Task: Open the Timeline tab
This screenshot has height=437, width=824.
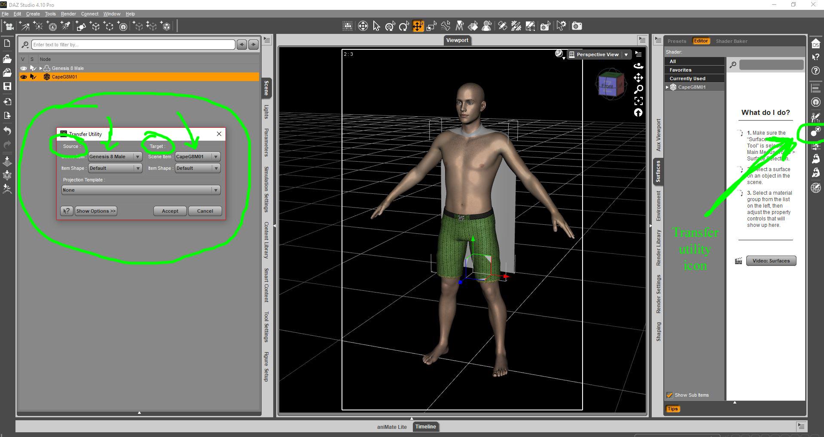Action: tap(425, 427)
